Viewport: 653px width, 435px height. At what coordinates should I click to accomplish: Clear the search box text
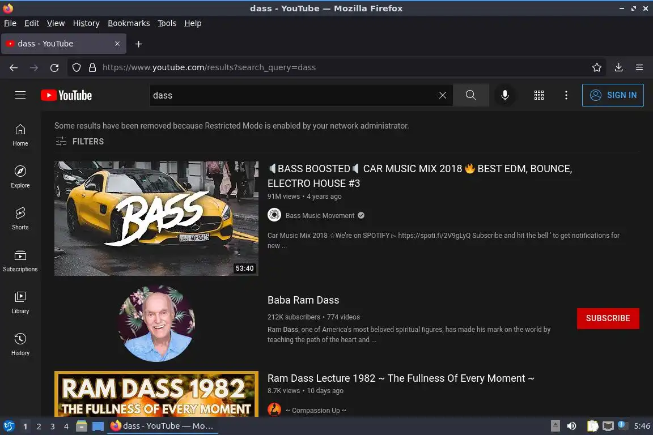pyautogui.click(x=442, y=95)
